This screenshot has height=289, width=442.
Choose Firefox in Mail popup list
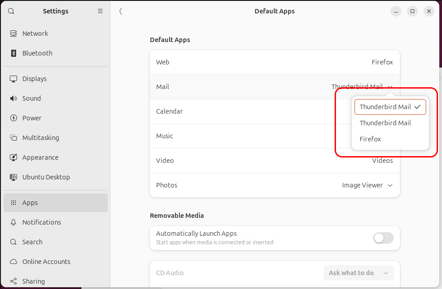[390, 139]
